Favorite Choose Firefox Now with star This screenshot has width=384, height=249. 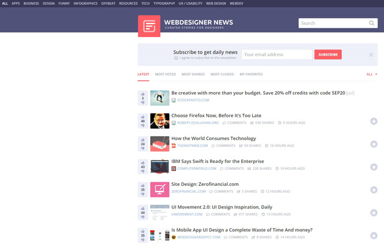click(374, 121)
